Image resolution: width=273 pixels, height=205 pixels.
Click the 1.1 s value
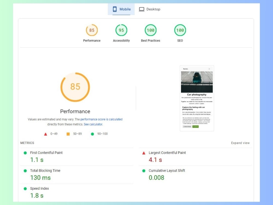(x=37, y=160)
